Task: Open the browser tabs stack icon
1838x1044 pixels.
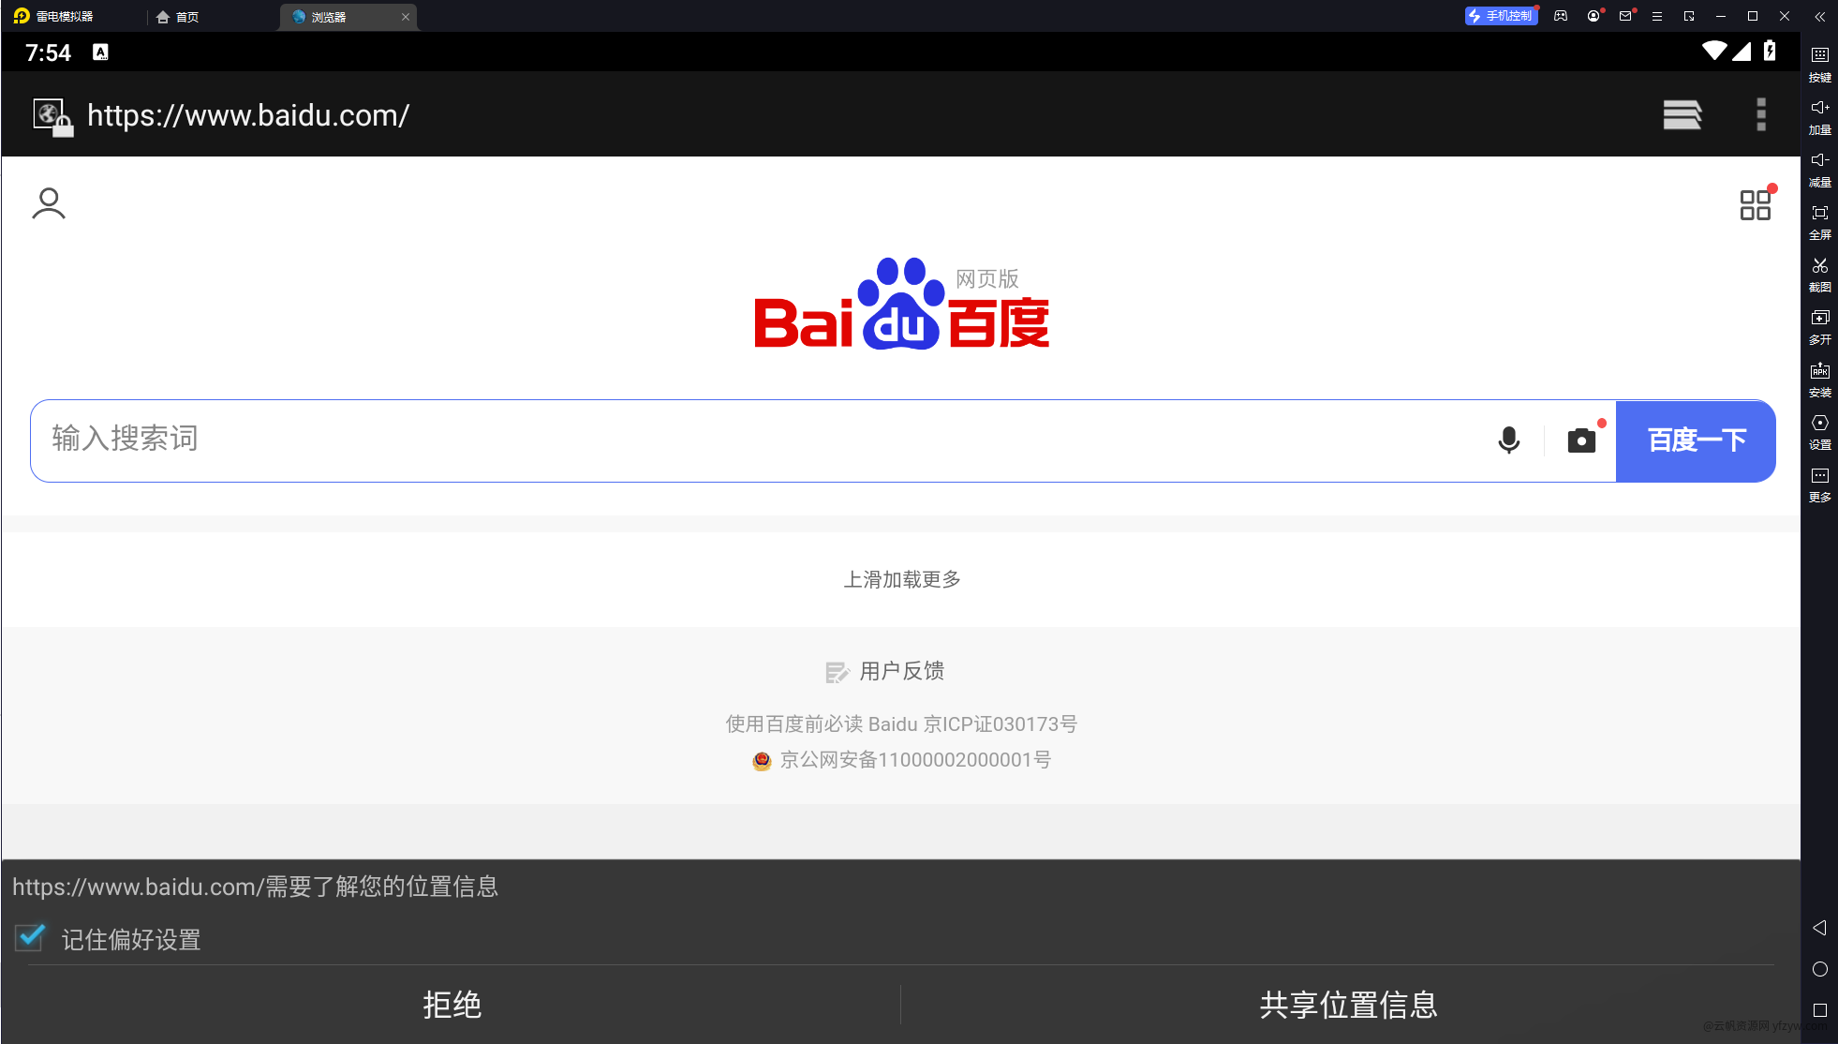Action: click(1682, 114)
